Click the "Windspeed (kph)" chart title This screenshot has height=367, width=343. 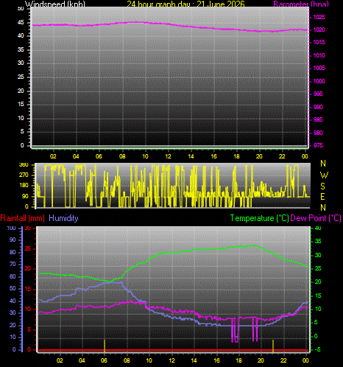point(55,4)
